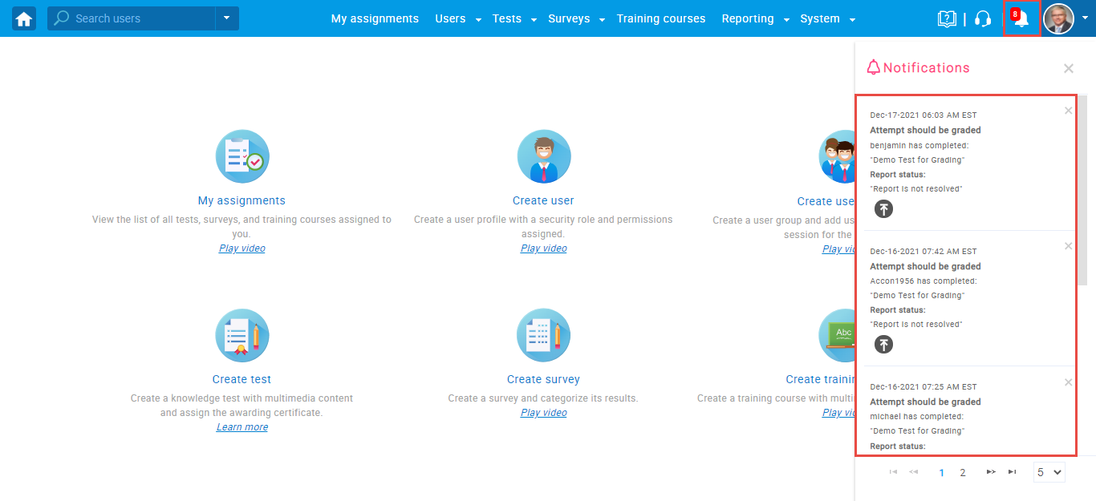This screenshot has width=1096, height=501.
Task: Open Training courses in top menu
Action: [x=661, y=18]
